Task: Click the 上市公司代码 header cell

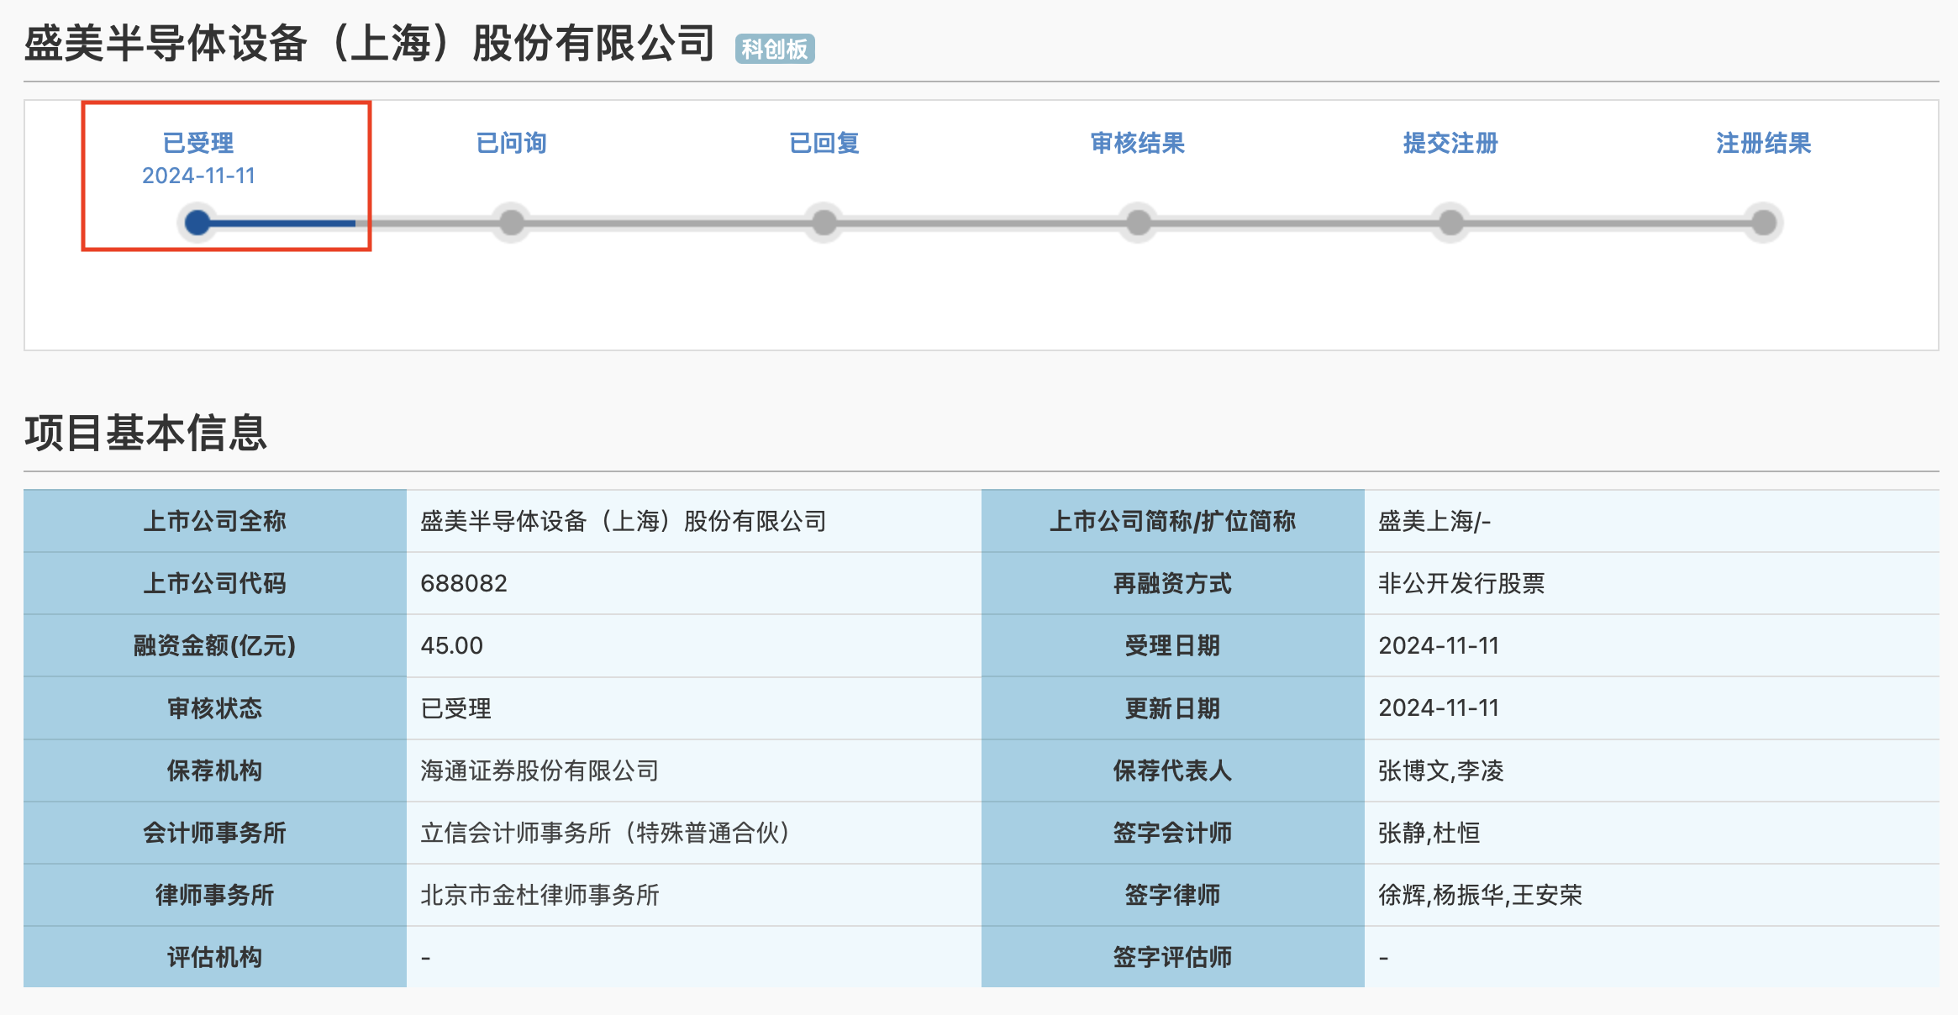Action: [x=215, y=583]
